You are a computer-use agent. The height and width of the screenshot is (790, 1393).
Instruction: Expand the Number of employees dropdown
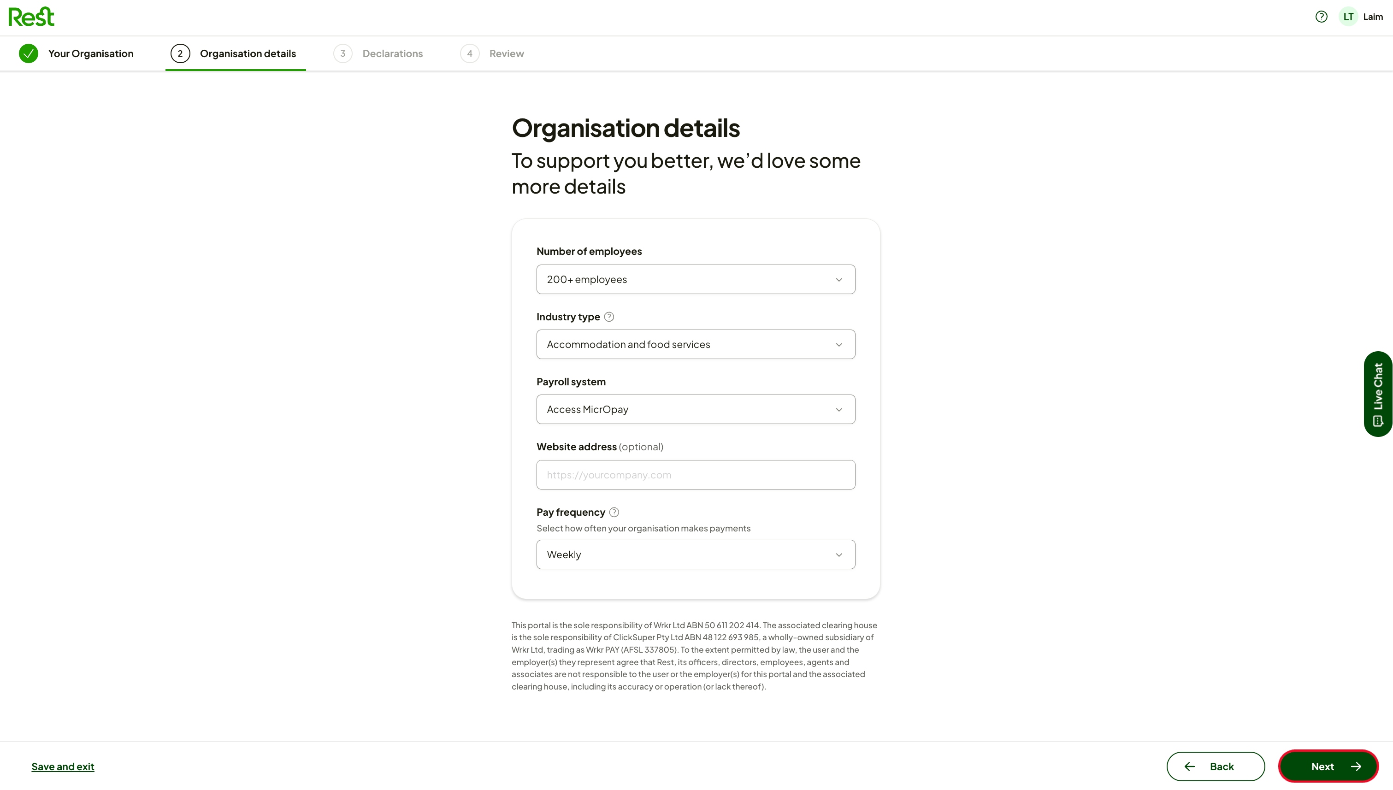coord(696,279)
